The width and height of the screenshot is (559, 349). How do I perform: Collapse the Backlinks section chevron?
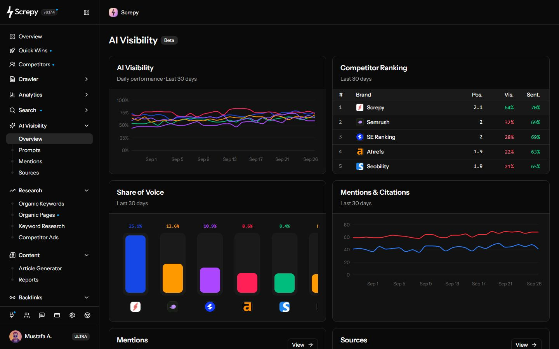[x=87, y=297]
